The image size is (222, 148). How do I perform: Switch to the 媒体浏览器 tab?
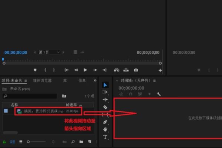[x=42, y=81]
